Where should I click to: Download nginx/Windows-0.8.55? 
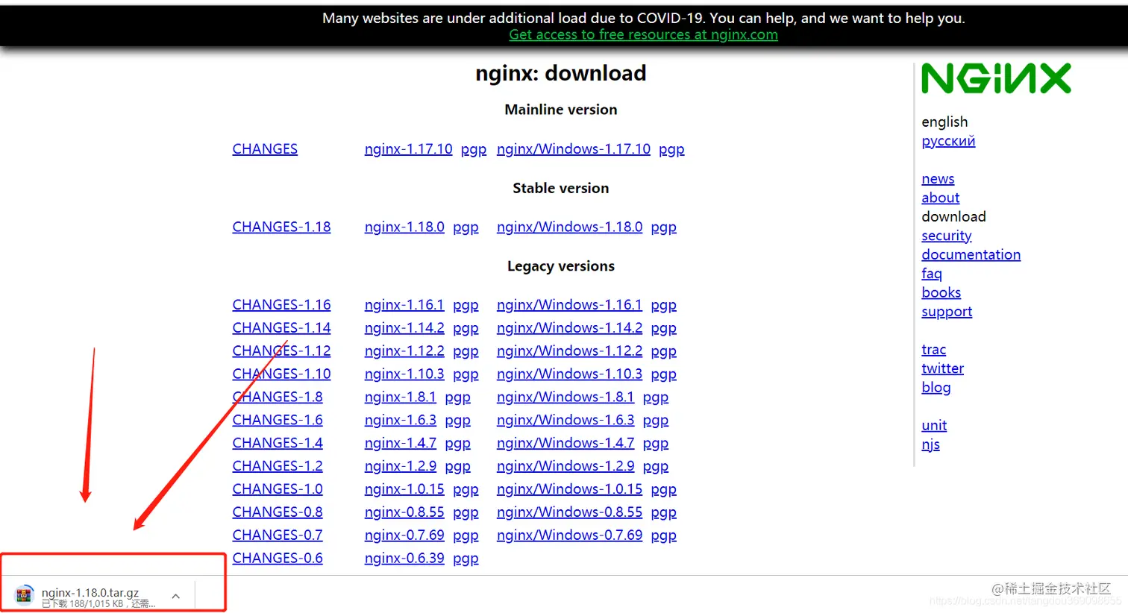569,513
